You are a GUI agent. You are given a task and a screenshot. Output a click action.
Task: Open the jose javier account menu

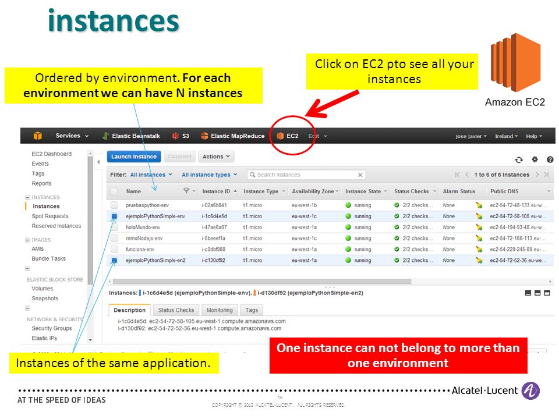click(x=471, y=136)
